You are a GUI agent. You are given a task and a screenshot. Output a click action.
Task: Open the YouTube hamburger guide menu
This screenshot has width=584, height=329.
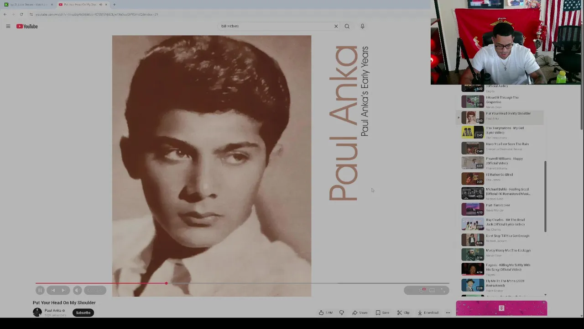click(8, 27)
